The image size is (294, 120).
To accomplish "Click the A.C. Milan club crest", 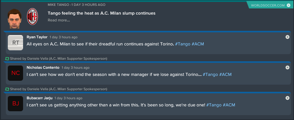I will coord(32,17).
